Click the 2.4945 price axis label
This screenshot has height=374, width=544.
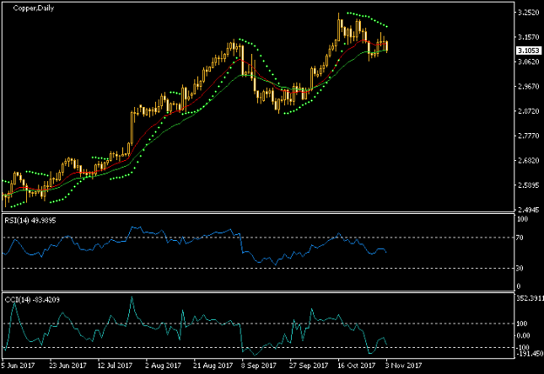coord(528,210)
